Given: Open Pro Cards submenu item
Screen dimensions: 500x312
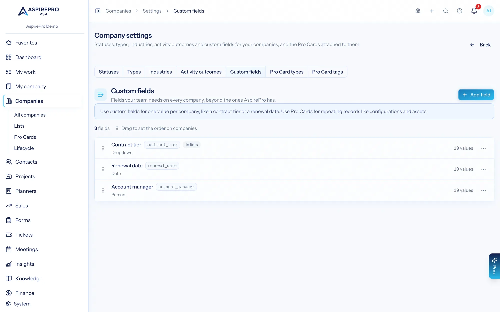Looking at the screenshot, I should pyautogui.click(x=25, y=137).
